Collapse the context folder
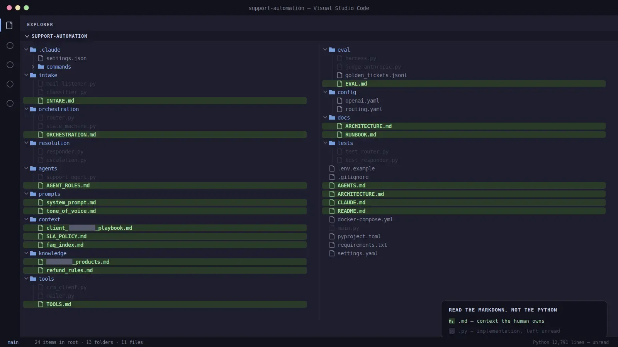 (x=26, y=219)
